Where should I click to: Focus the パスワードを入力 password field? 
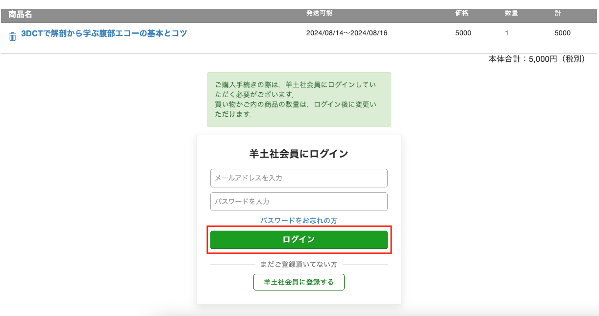(299, 202)
